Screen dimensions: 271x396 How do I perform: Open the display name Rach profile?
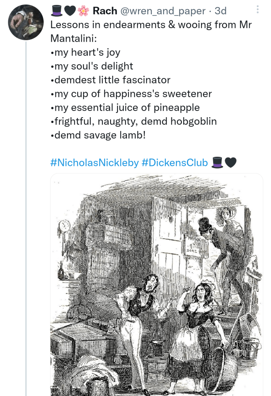coord(105,11)
